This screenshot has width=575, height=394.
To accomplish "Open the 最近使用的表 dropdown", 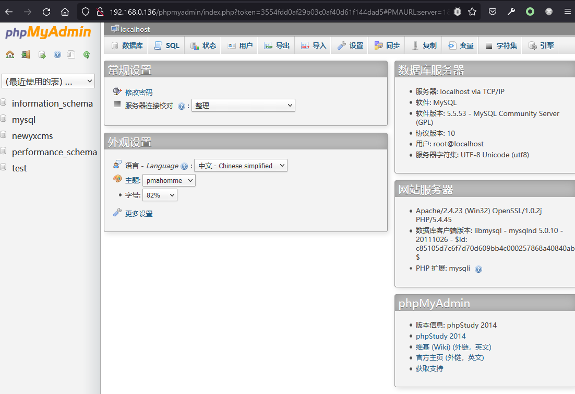I will (x=49, y=81).
